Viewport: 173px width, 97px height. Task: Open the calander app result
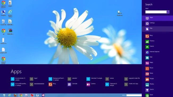(72, 79)
